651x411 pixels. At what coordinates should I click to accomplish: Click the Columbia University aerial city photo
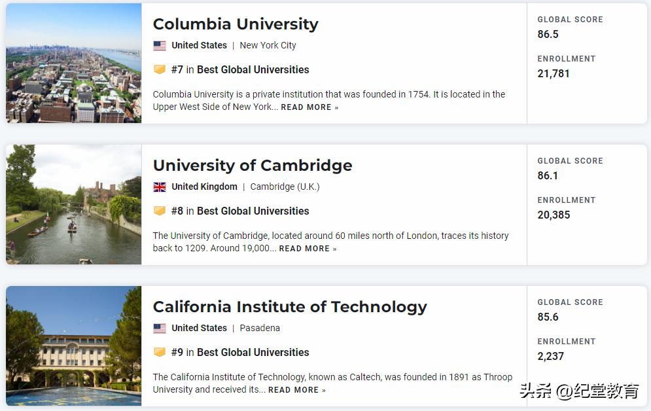click(74, 63)
